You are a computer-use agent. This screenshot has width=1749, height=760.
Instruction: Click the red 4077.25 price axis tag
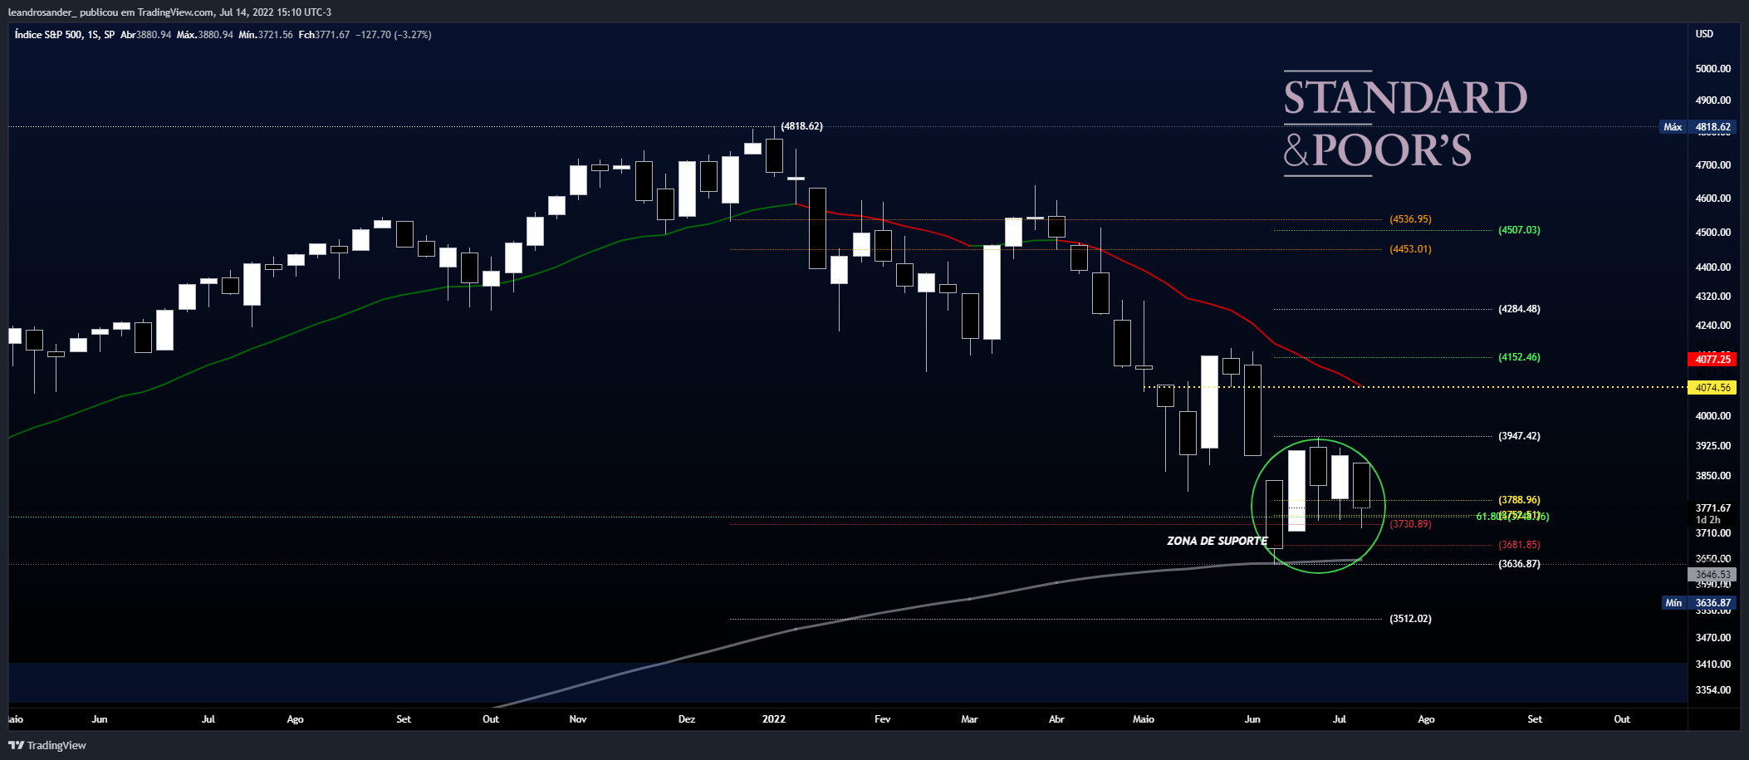click(x=1712, y=360)
